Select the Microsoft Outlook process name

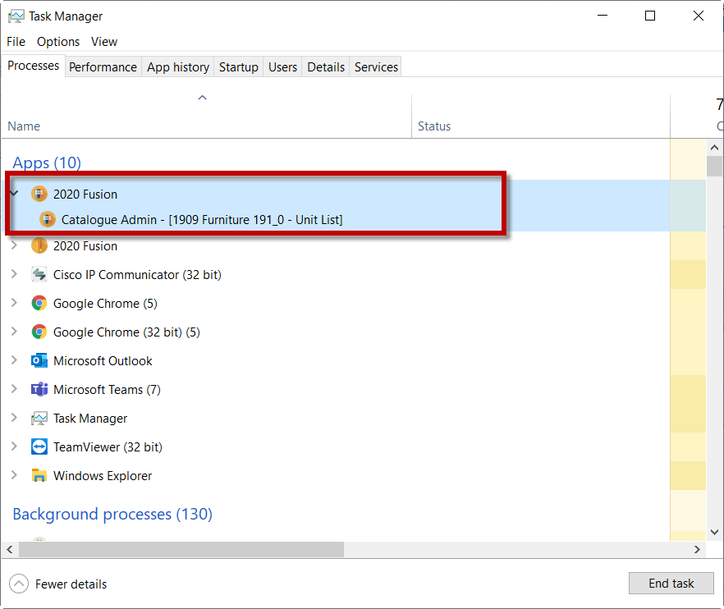click(103, 360)
